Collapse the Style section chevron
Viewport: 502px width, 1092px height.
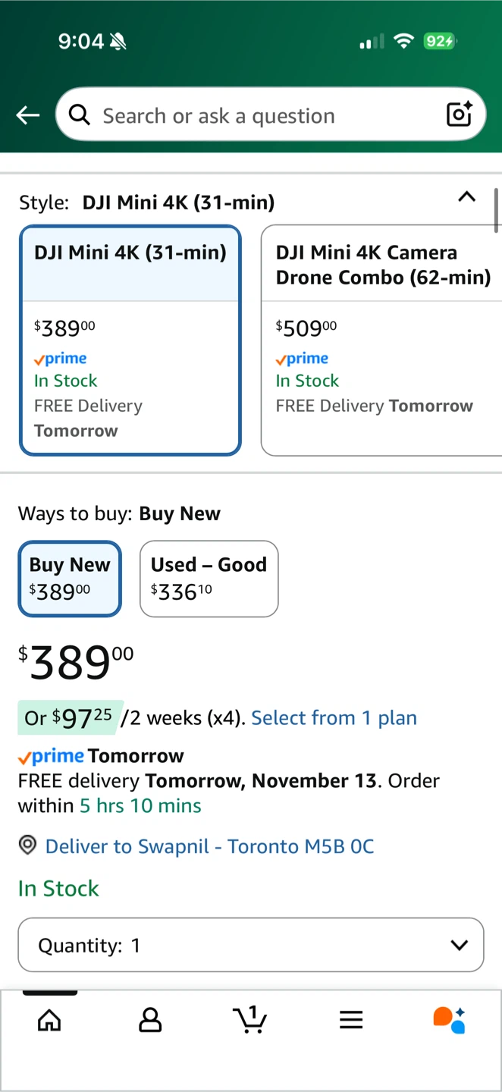[x=467, y=197]
